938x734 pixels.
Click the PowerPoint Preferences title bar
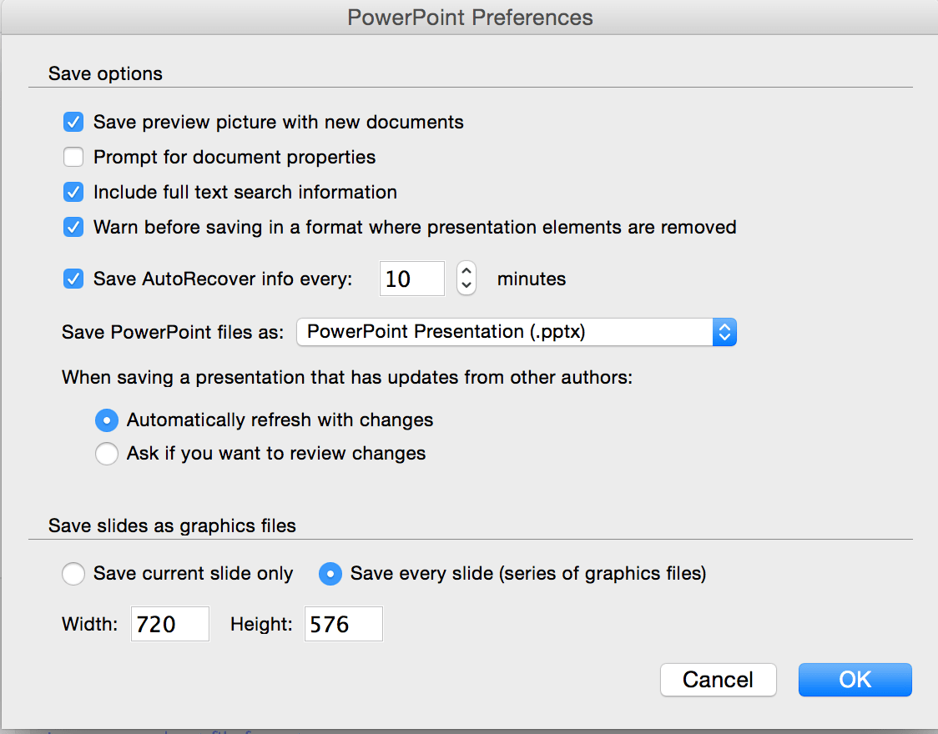[x=469, y=17]
